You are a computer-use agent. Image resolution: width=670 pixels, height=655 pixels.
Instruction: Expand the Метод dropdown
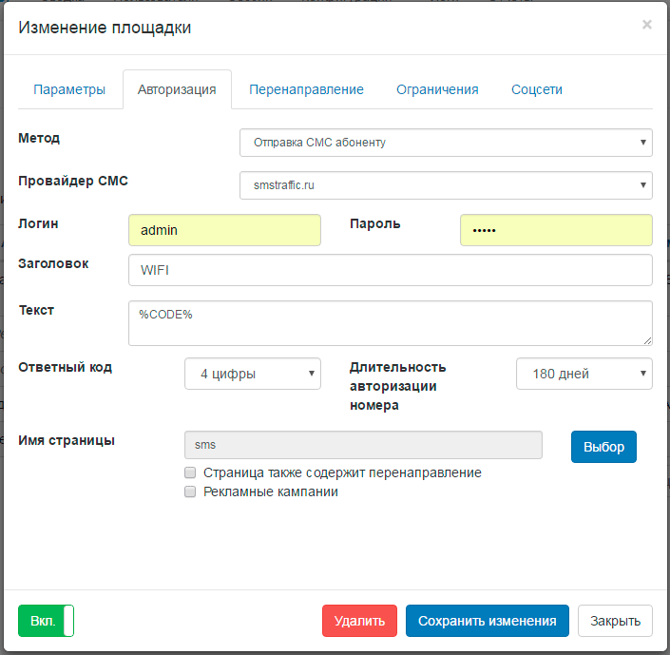(x=446, y=143)
